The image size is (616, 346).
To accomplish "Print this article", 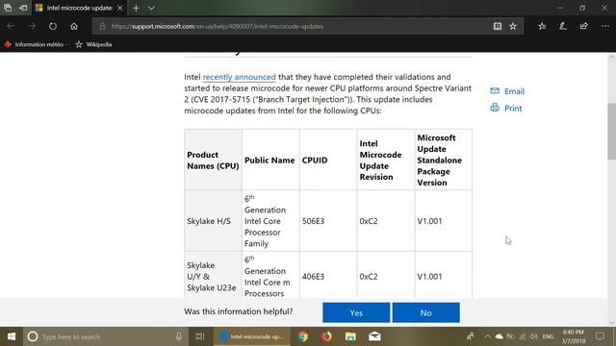I will [x=506, y=108].
